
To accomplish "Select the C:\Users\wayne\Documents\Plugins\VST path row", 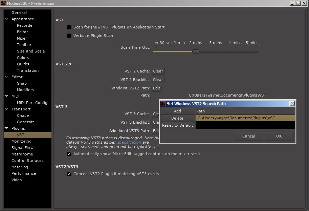I will (245, 118).
